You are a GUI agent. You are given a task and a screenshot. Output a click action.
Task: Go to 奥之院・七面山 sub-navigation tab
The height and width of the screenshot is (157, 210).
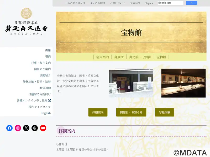[x=140, y=57]
